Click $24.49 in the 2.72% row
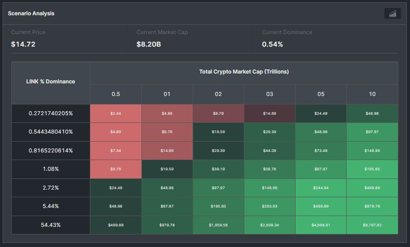410x247 pixels. pyautogui.click(x=116, y=188)
